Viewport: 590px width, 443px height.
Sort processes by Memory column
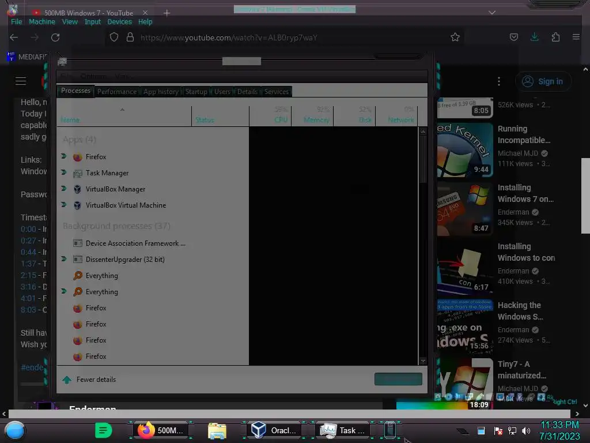[312, 115]
